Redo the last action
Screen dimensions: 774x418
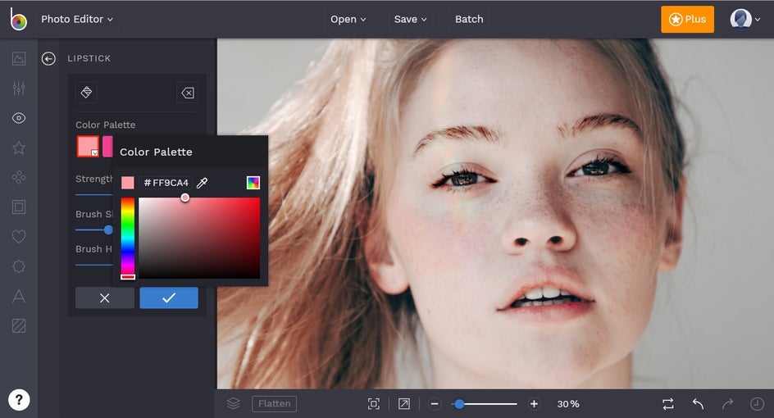click(x=727, y=404)
